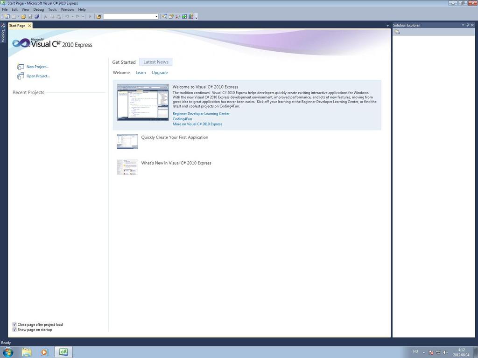Click the Copy toolbar icon
This screenshot has height=358, width=478.
52,16
